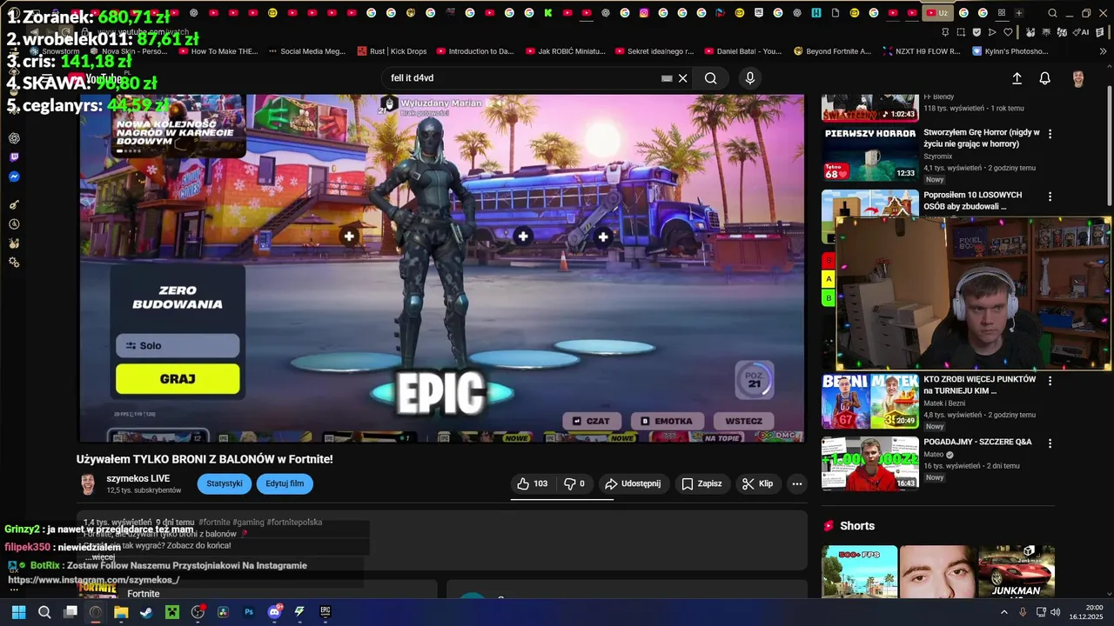This screenshot has width=1114, height=626.
Task: Click Fortnite game label under the description
Action: pos(144,594)
